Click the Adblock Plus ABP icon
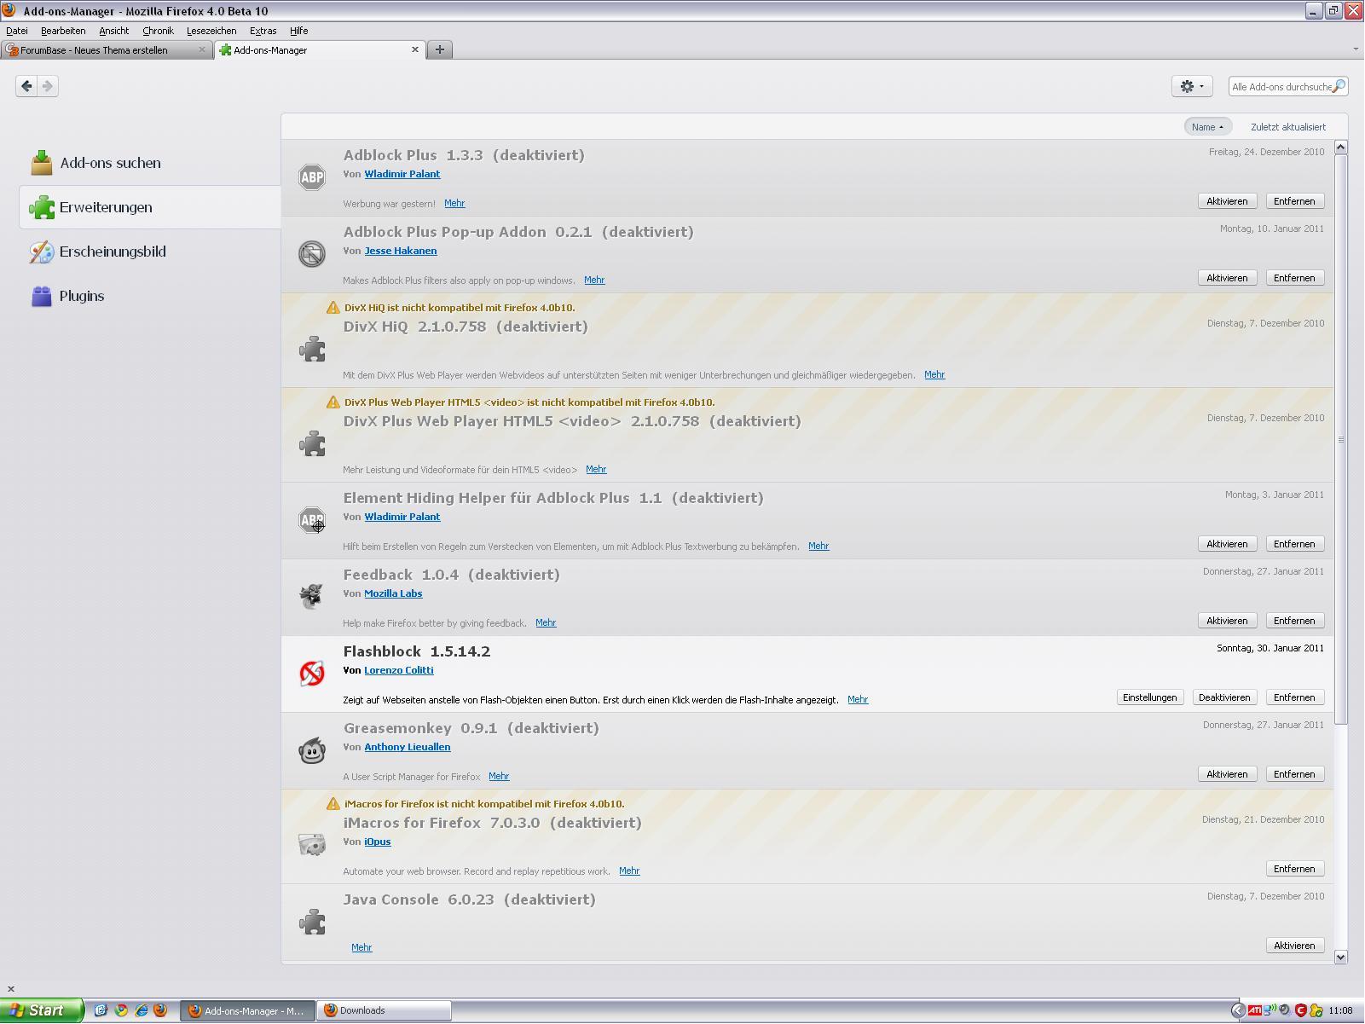The image size is (1365, 1024). pos(312,177)
